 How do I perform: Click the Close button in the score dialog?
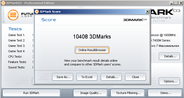pyautogui.click(x=136, y=77)
